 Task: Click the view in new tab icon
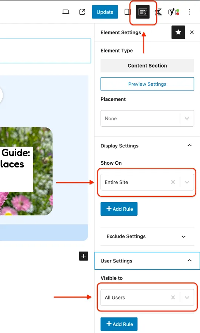pyautogui.click(x=82, y=12)
